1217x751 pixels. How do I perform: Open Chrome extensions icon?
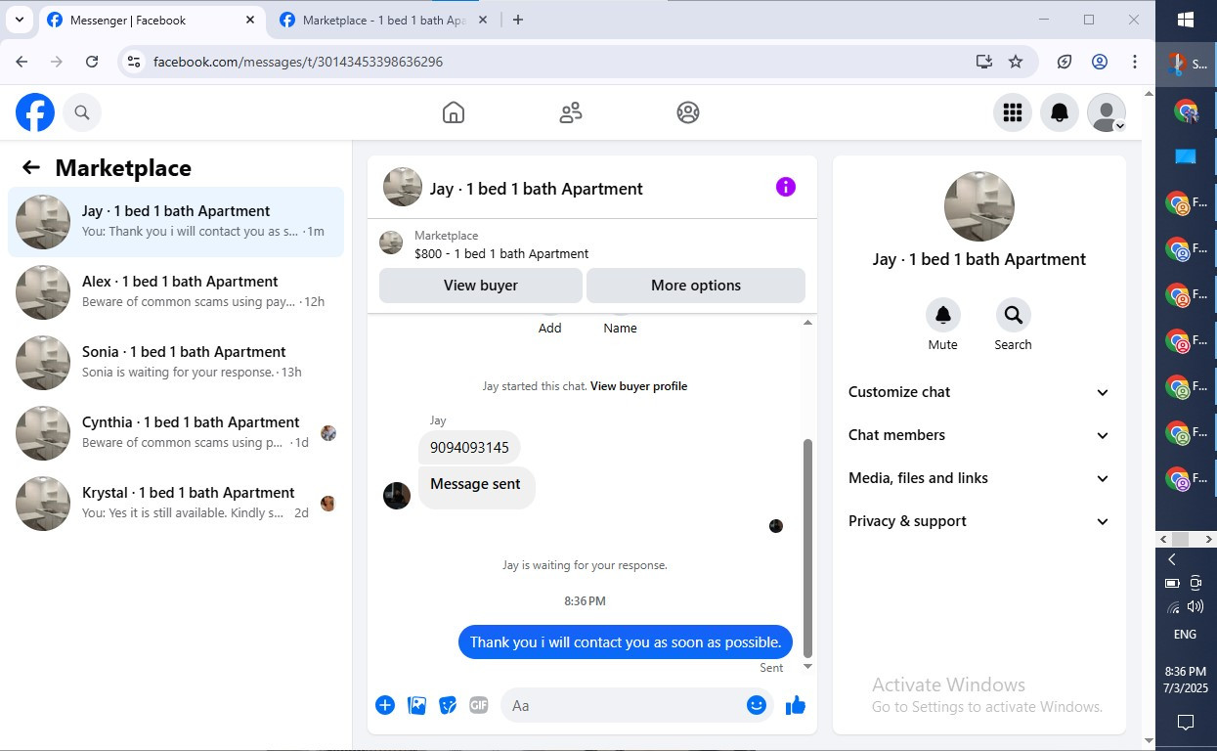(x=1065, y=62)
